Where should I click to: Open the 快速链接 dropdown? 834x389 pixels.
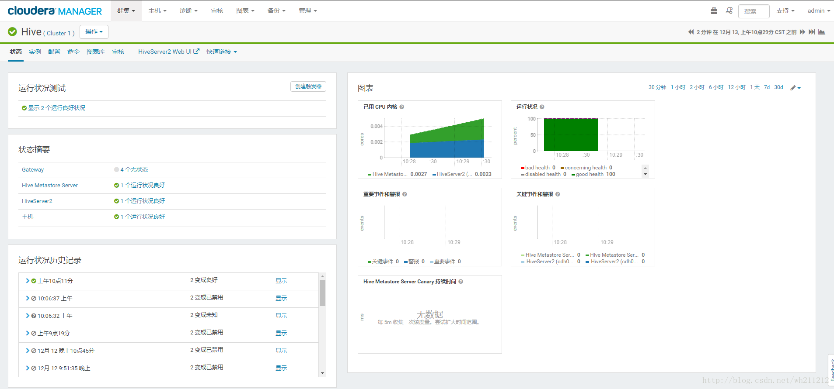pyautogui.click(x=222, y=52)
